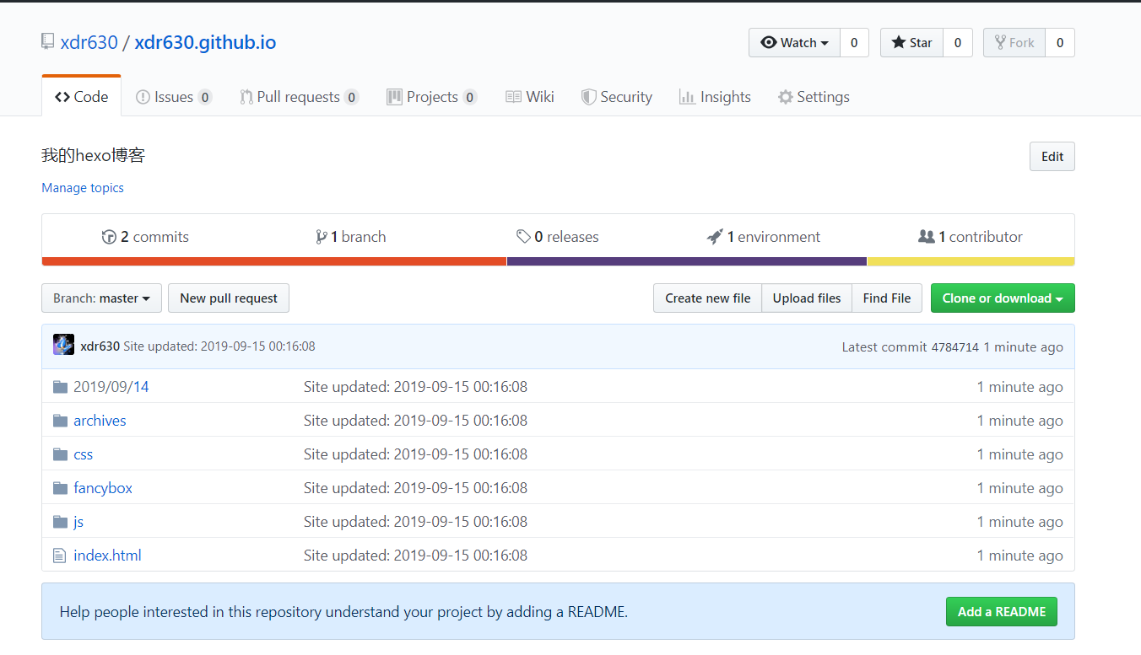This screenshot has width=1141, height=655.
Task: Click Upload files
Action: [x=807, y=298]
